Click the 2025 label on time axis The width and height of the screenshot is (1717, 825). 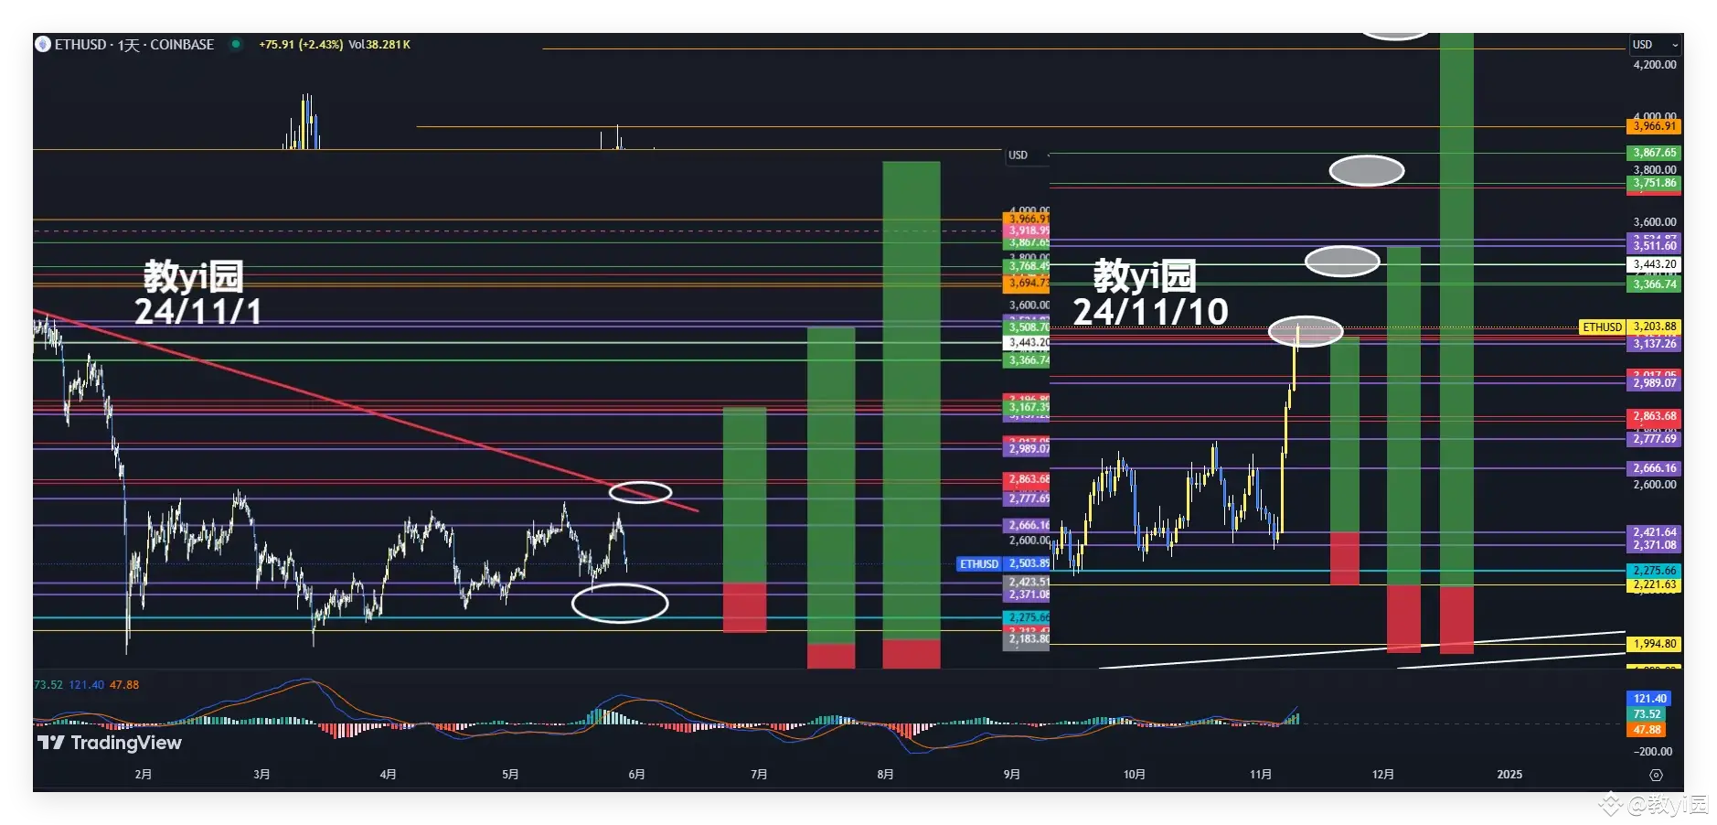click(1509, 775)
